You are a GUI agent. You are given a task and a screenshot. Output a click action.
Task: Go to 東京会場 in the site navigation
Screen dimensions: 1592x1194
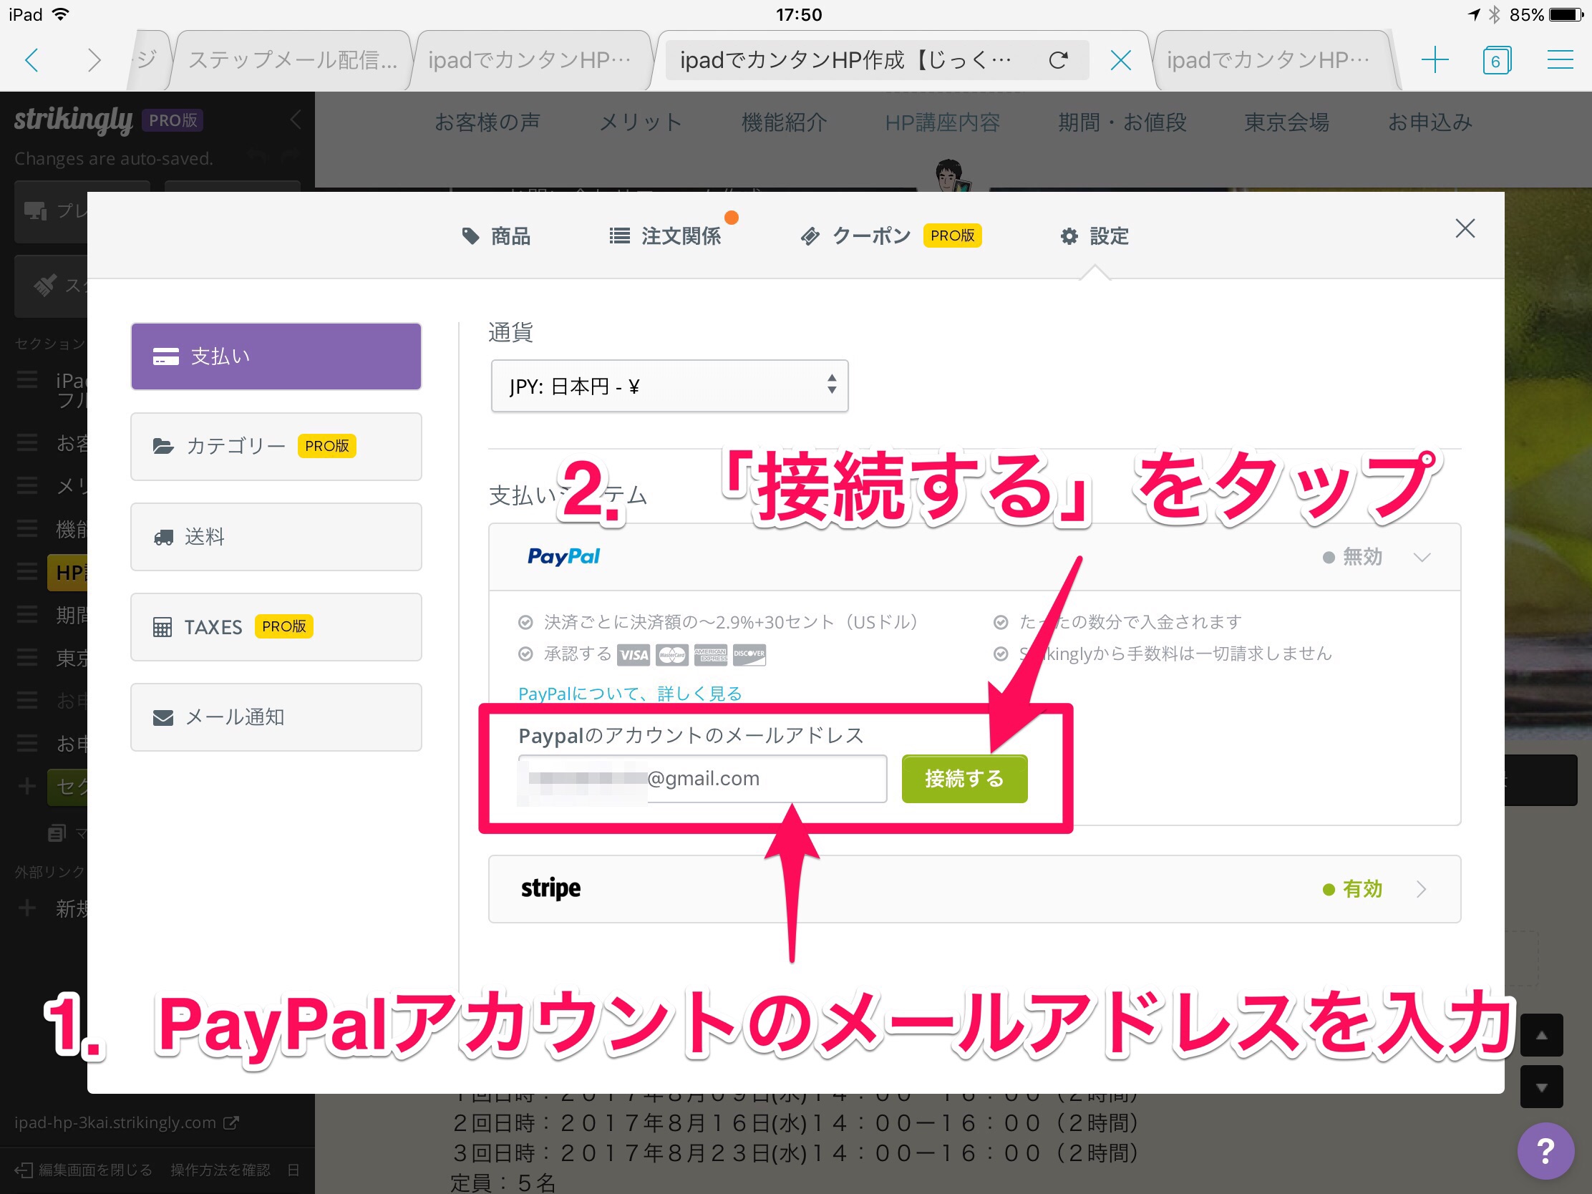tap(1287, 122)
